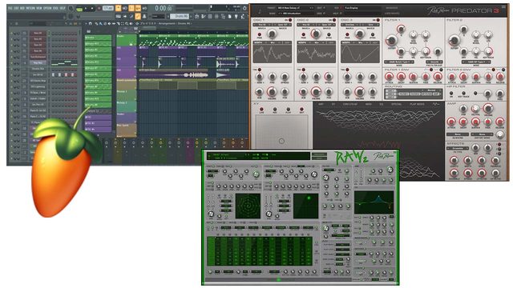Switch to Predator EQ tab
Viewport: 513px width, 288px height.
point(381,104)
